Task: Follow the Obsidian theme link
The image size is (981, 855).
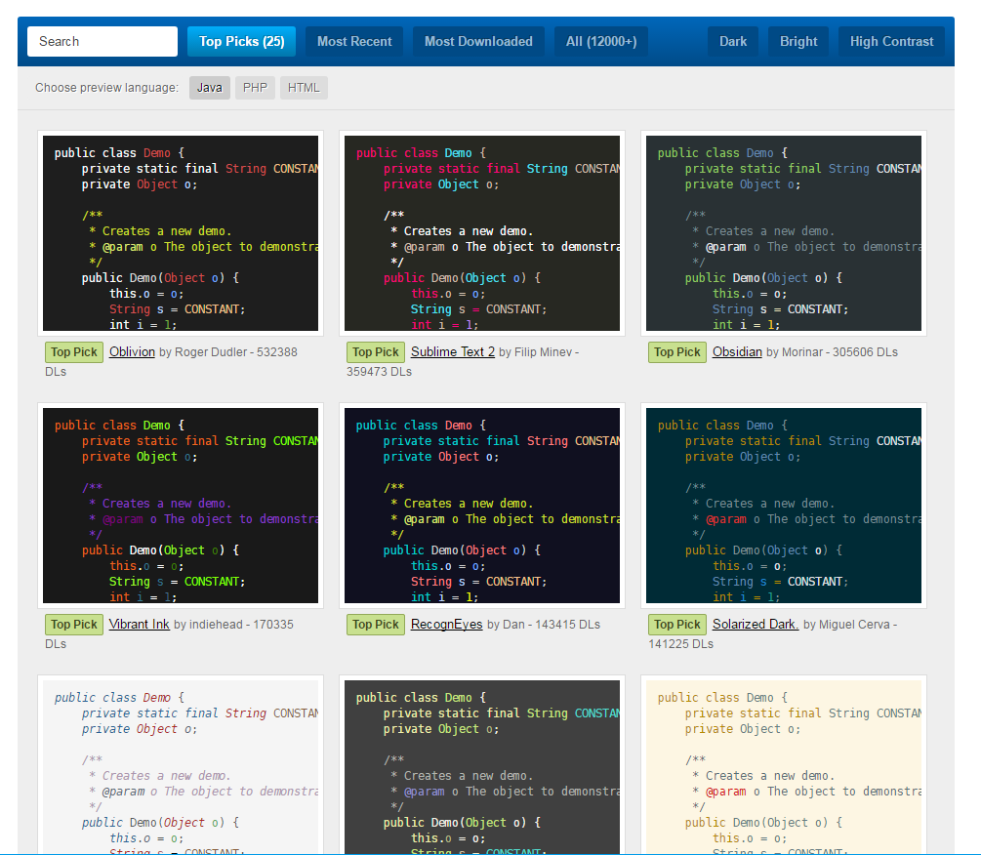Action: coord(737,352)
